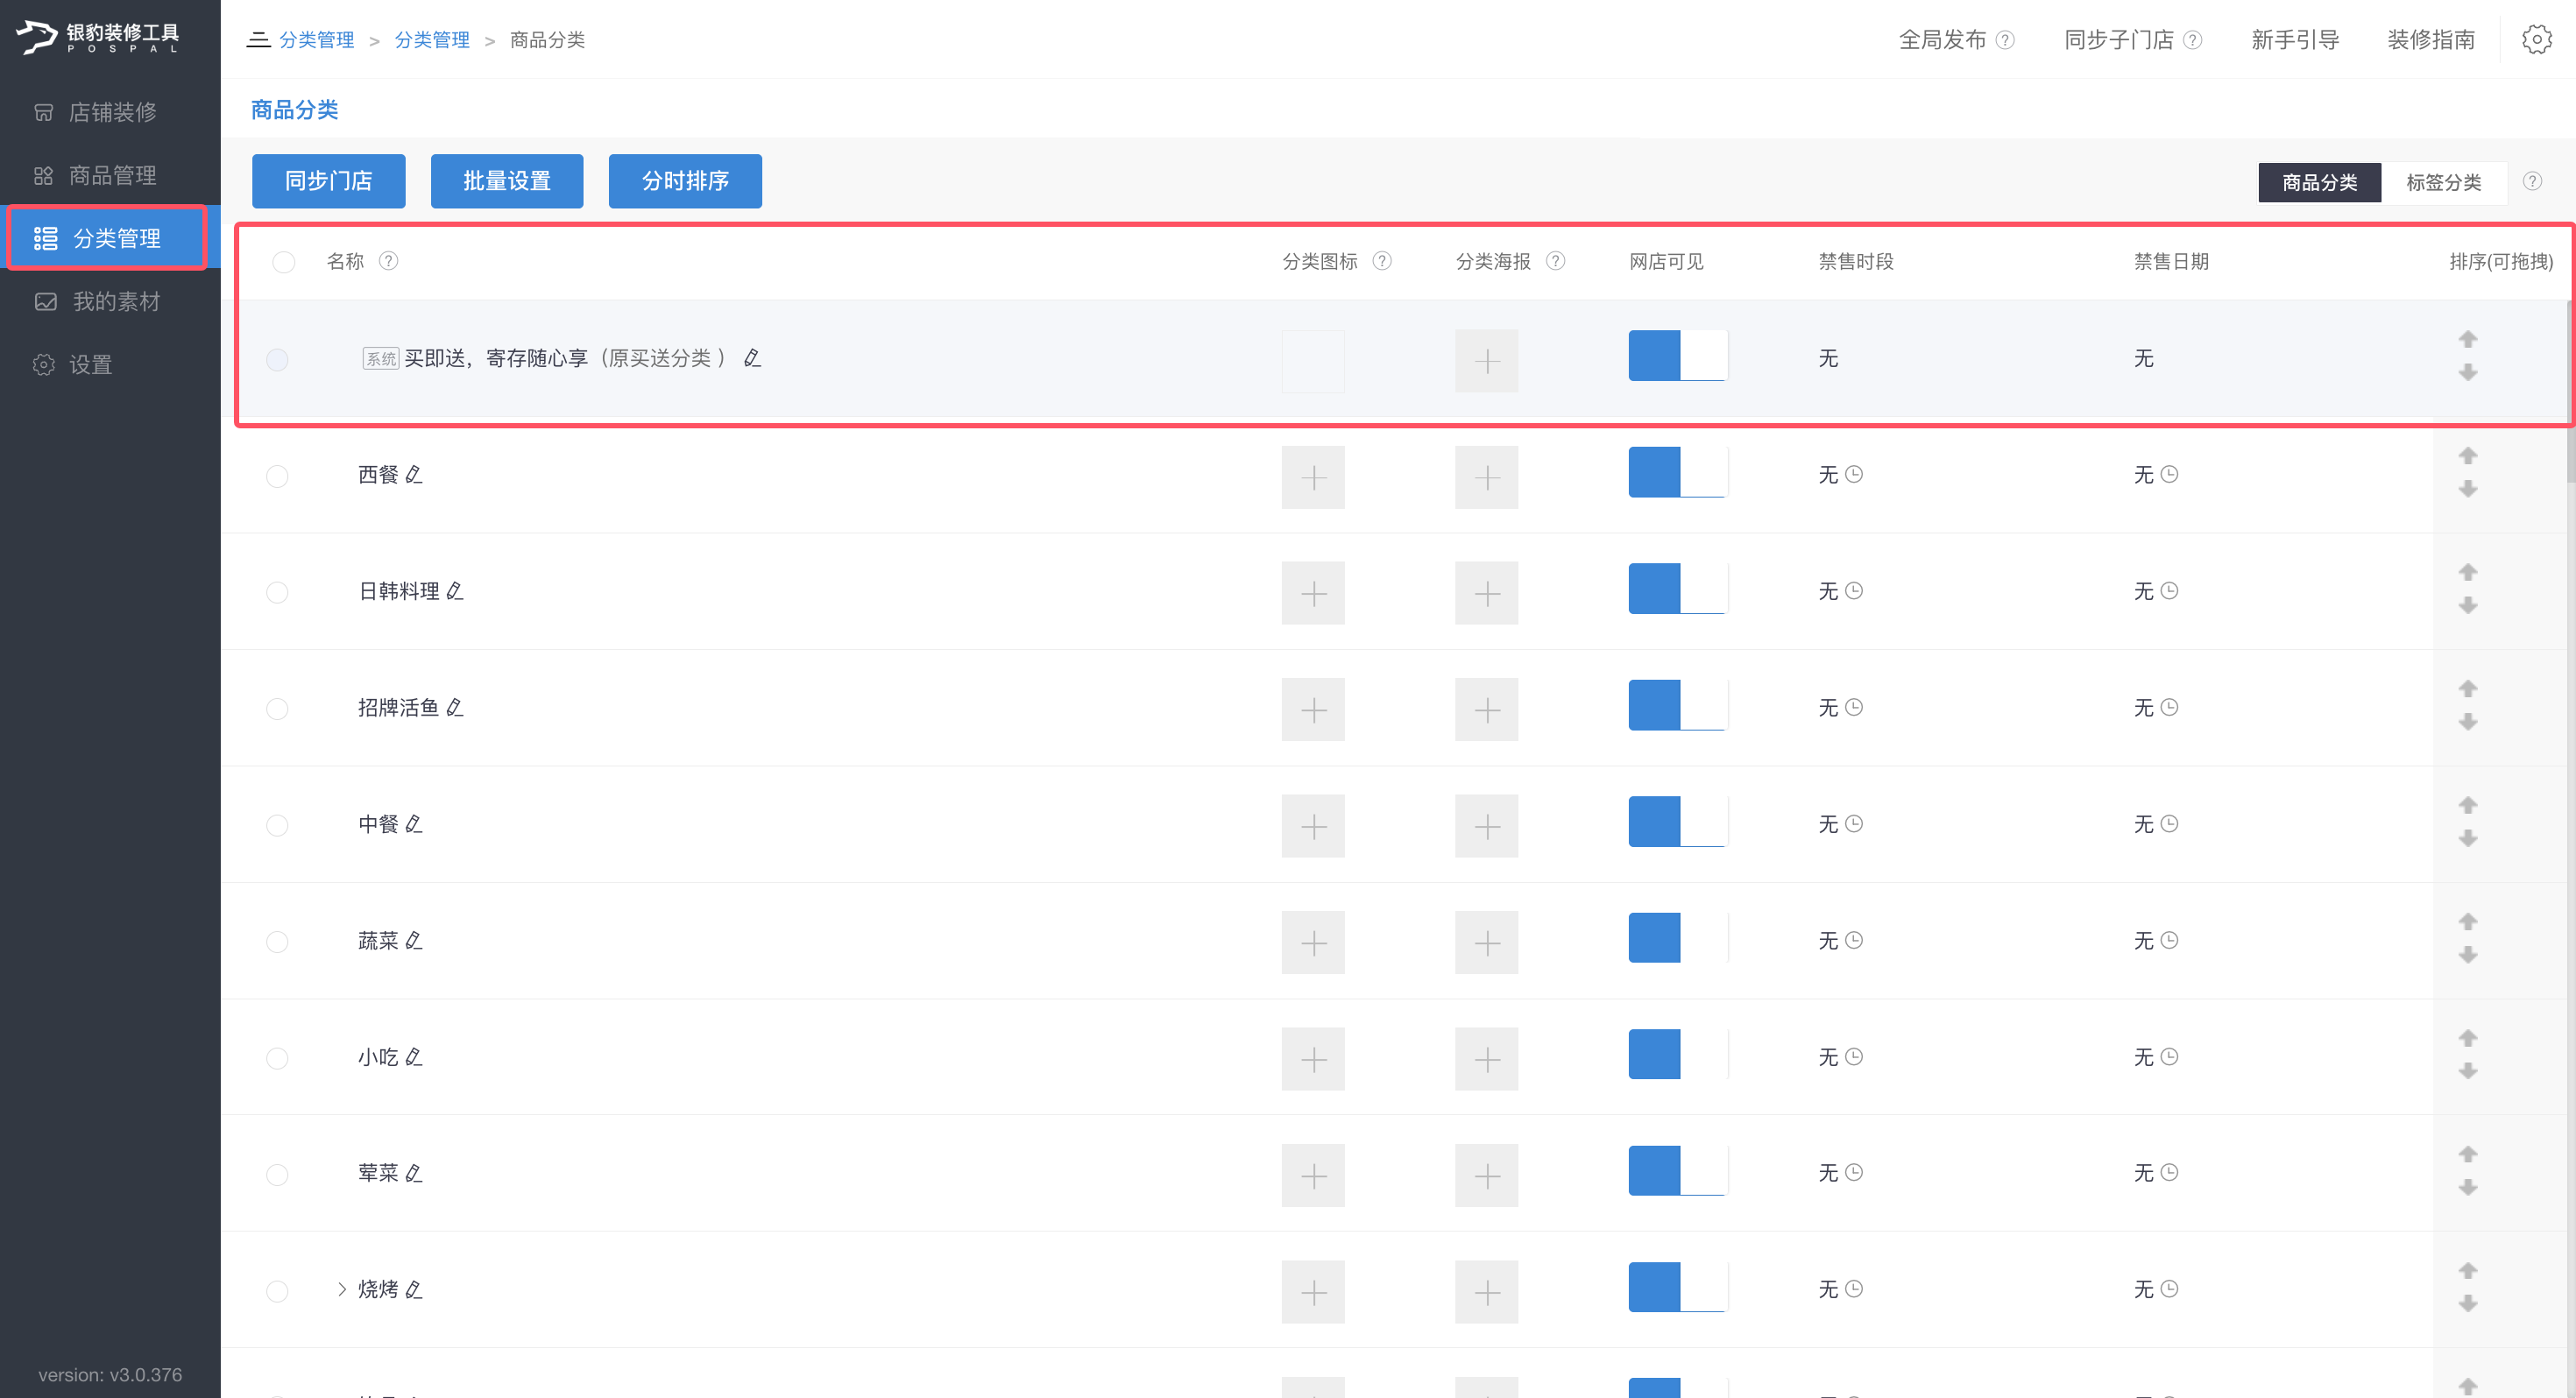The height and width of the screenshot is (1398, 2576).
Task: Set 禁售日期 clock icon for 中餐
Action: [2169, 823]
